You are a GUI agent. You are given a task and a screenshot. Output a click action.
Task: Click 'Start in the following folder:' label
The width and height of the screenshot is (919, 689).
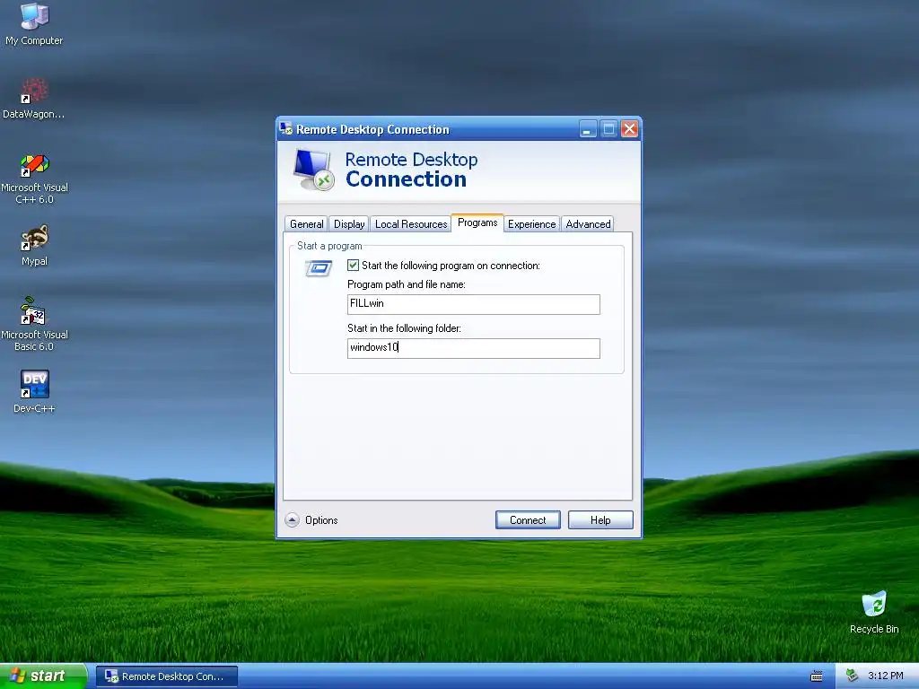404,328
